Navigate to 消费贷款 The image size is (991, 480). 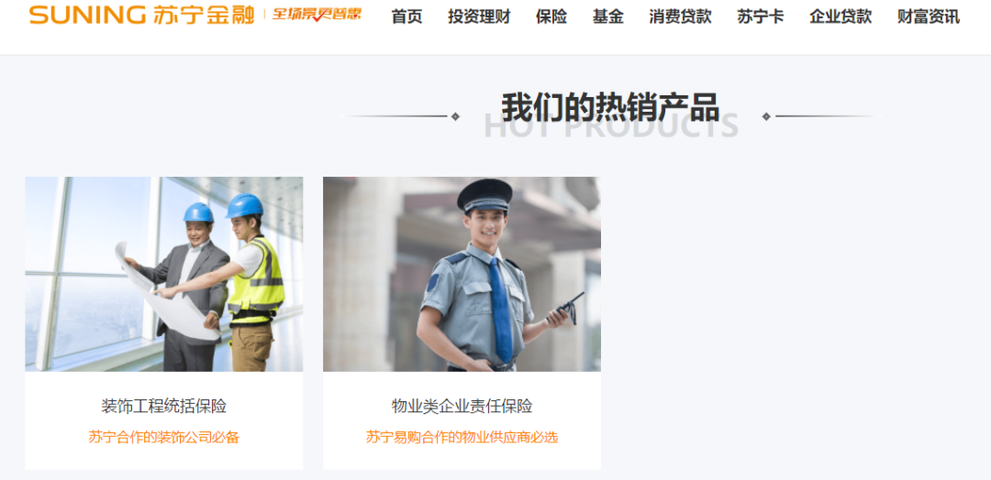680,17
